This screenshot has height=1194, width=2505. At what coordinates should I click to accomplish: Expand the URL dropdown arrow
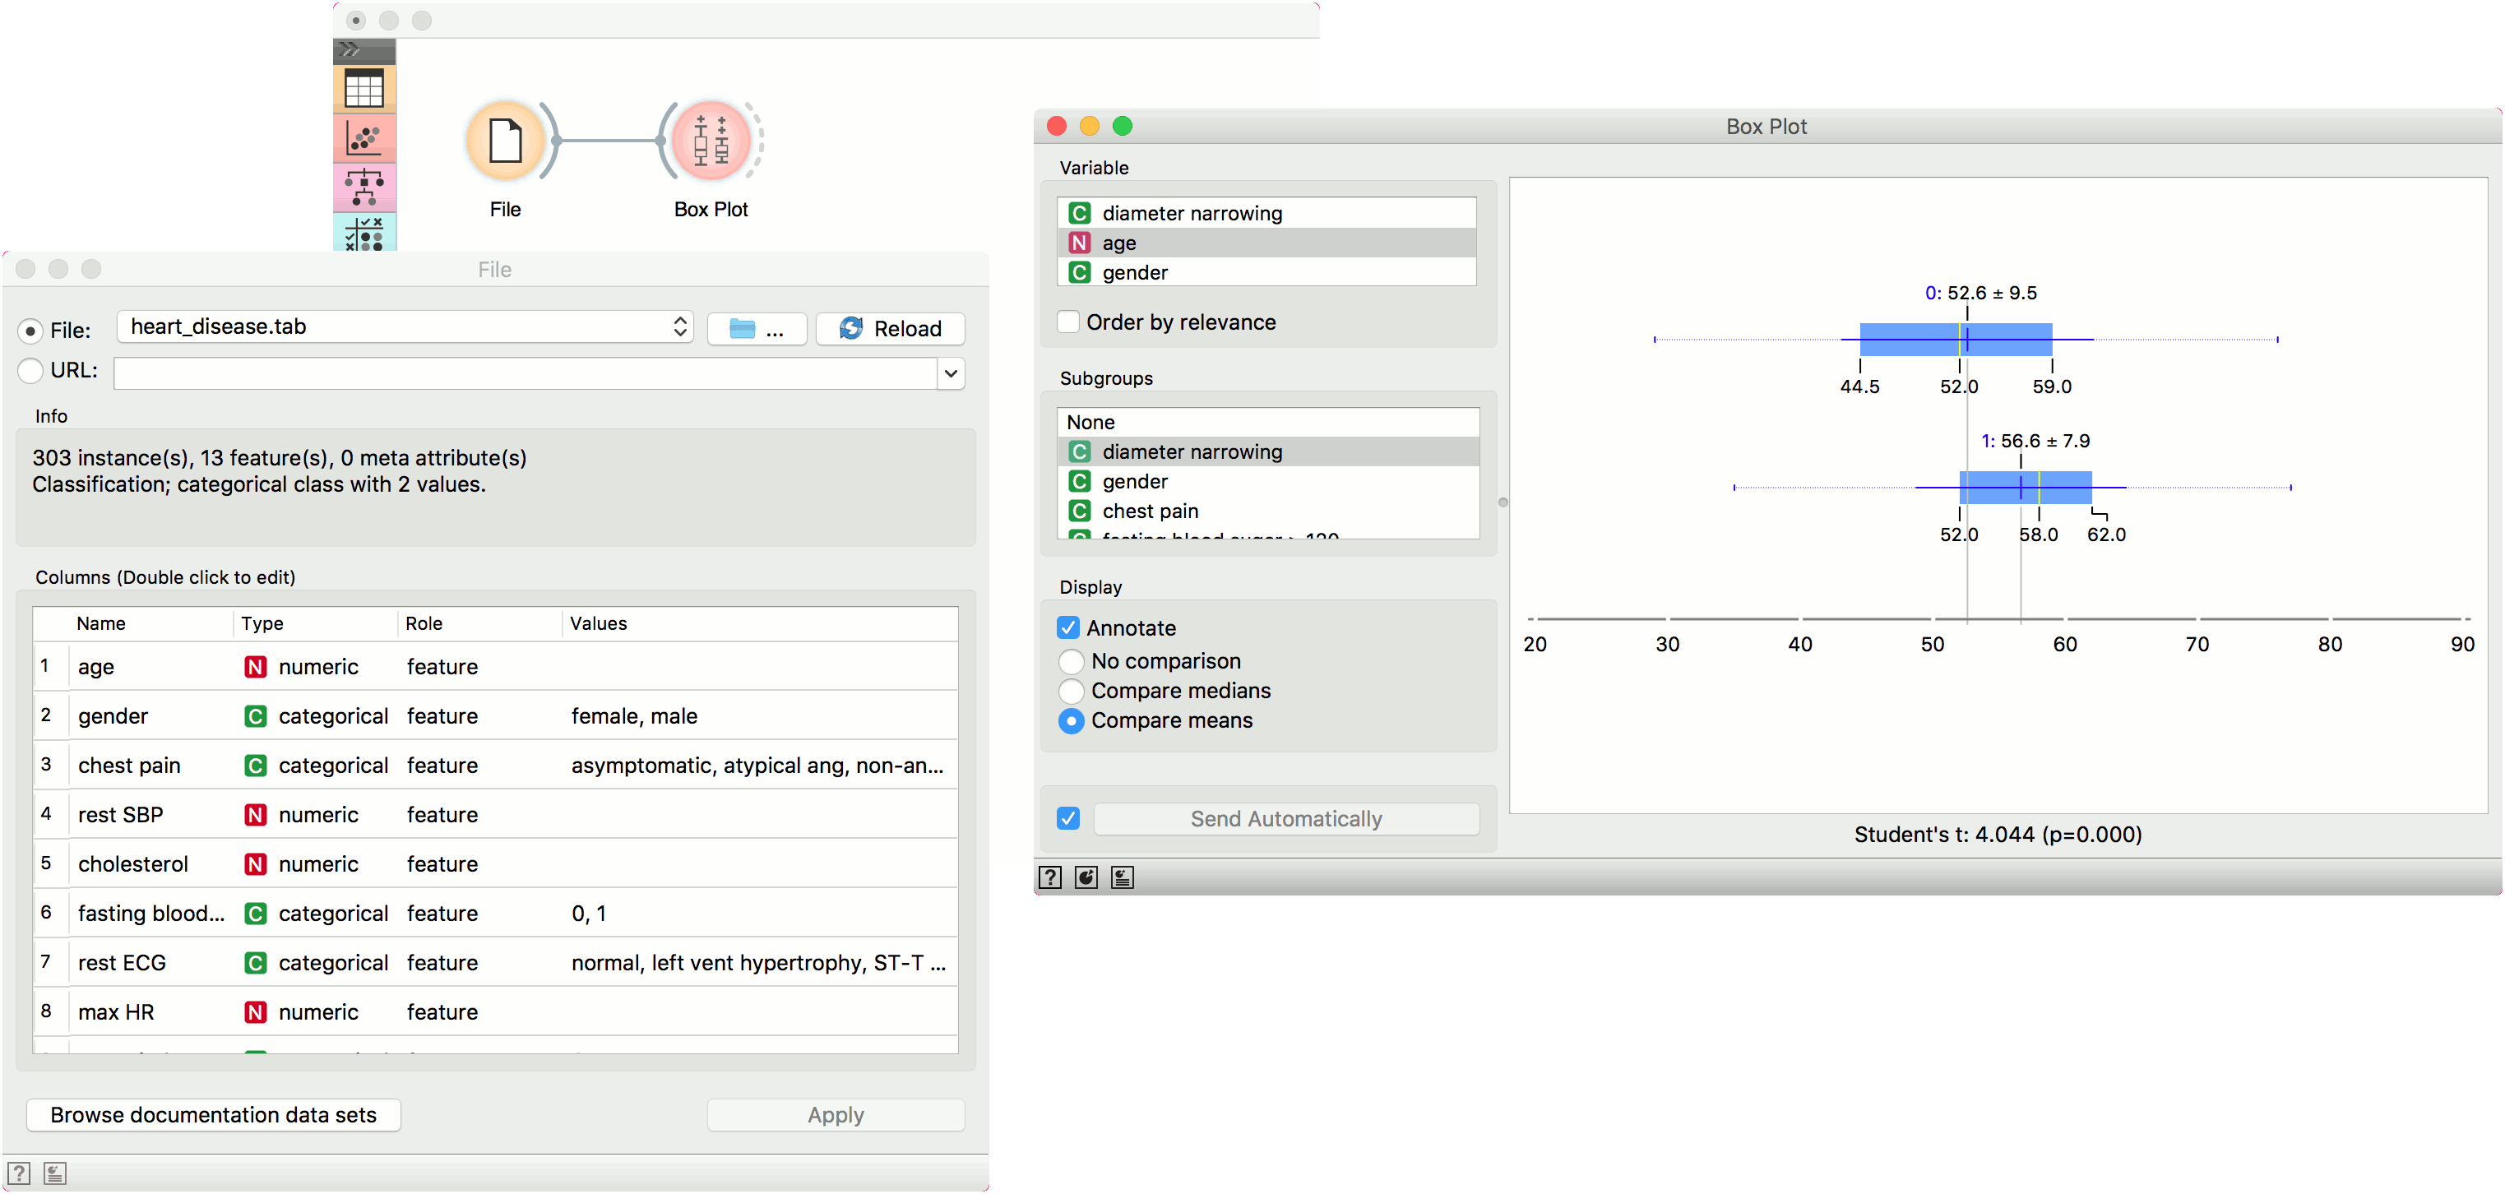[950, 373]
